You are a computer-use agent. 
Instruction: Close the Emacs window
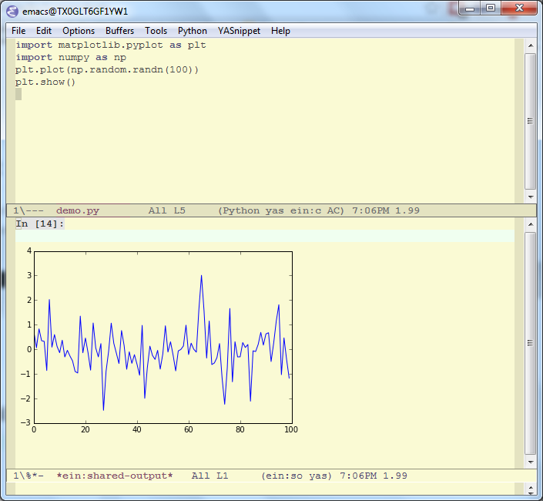coord(518,8)
